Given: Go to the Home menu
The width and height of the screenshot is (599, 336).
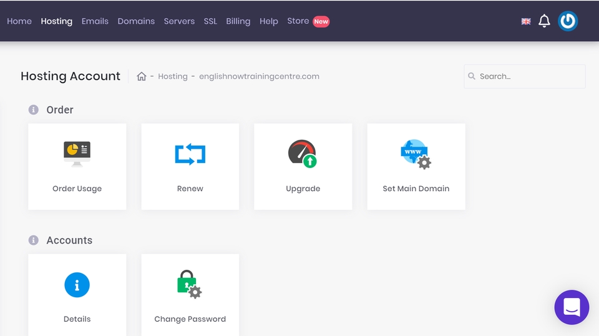Looking at the screenshot, I should [x=19, y=21].
